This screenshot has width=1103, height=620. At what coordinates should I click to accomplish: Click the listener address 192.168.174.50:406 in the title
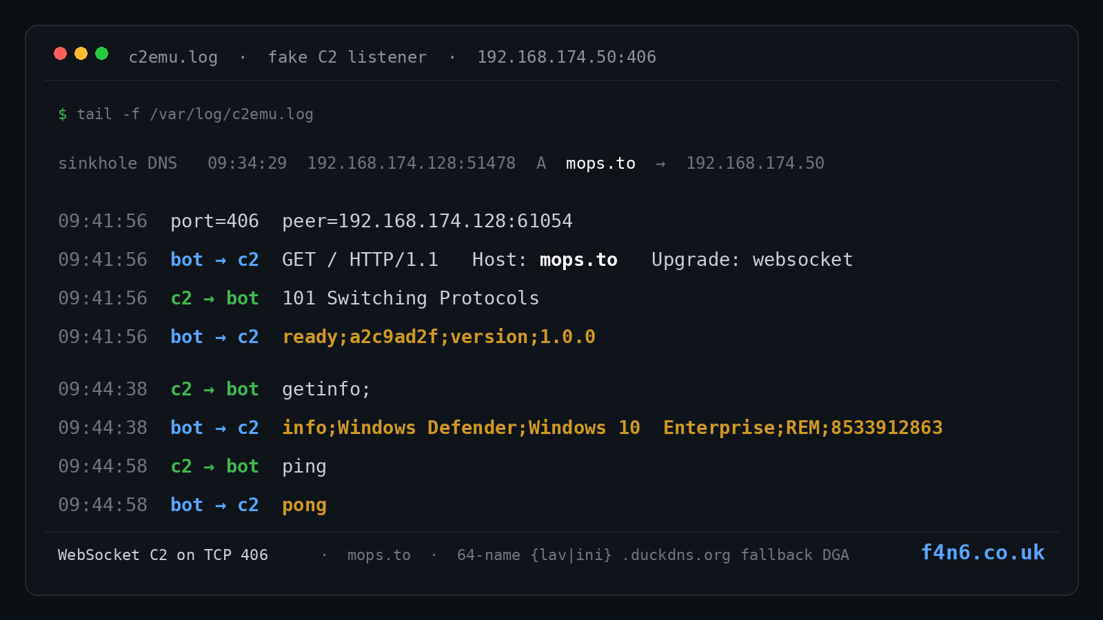pos(567,57)
